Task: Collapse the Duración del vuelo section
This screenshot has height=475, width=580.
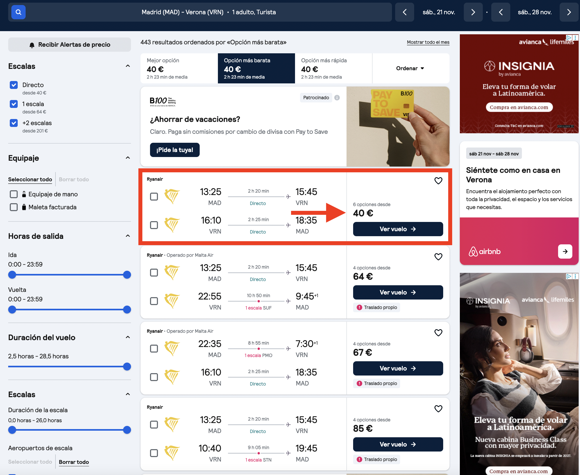Action: tap(128, 337)
